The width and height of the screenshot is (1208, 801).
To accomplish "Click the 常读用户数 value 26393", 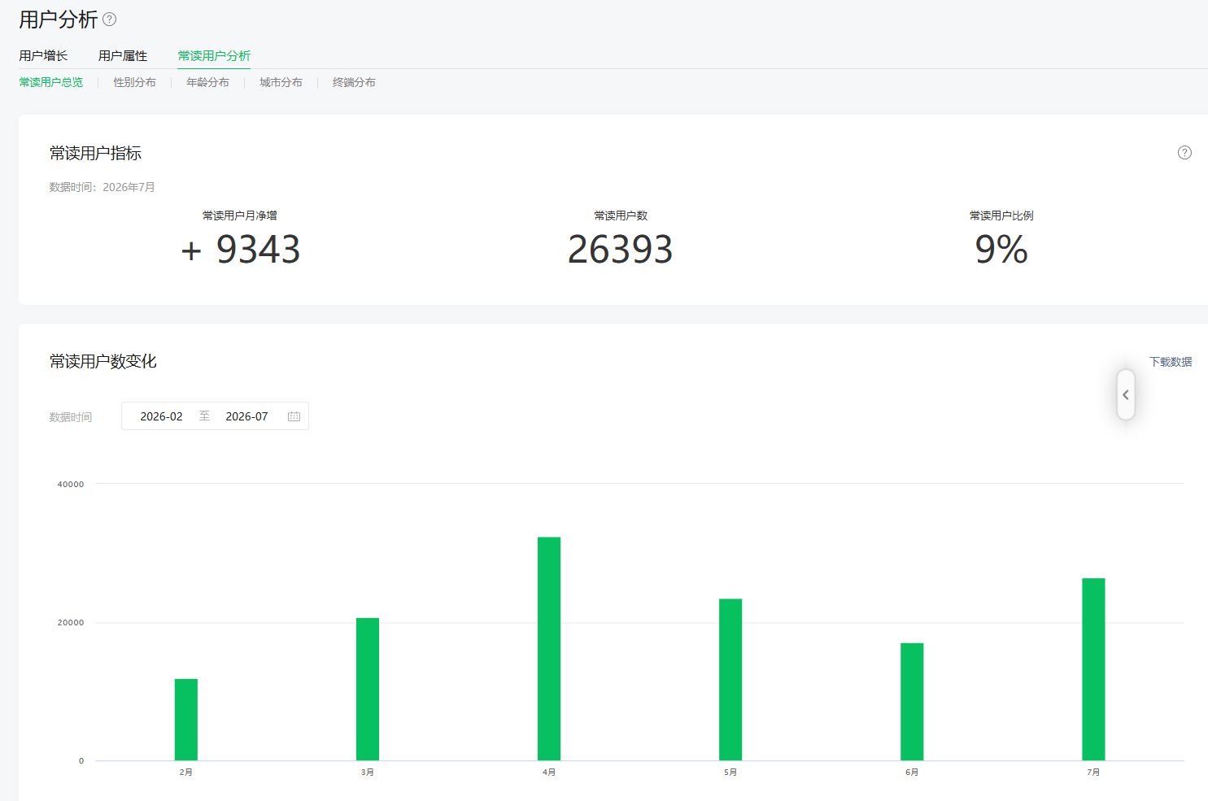I will pos(620,249).
